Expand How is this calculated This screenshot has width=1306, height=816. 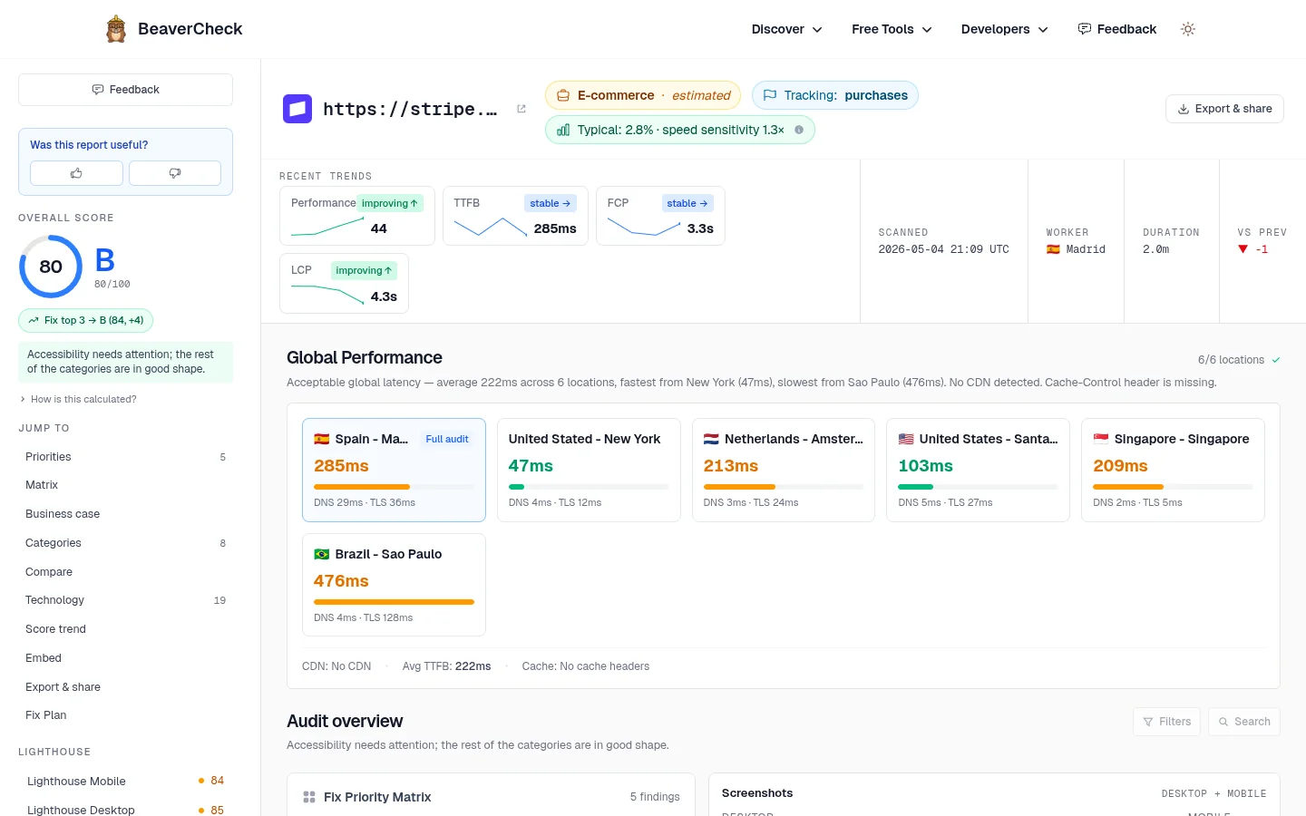coord(78,399)
